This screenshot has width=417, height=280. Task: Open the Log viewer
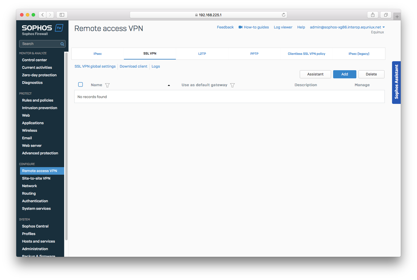coord(283,27)
